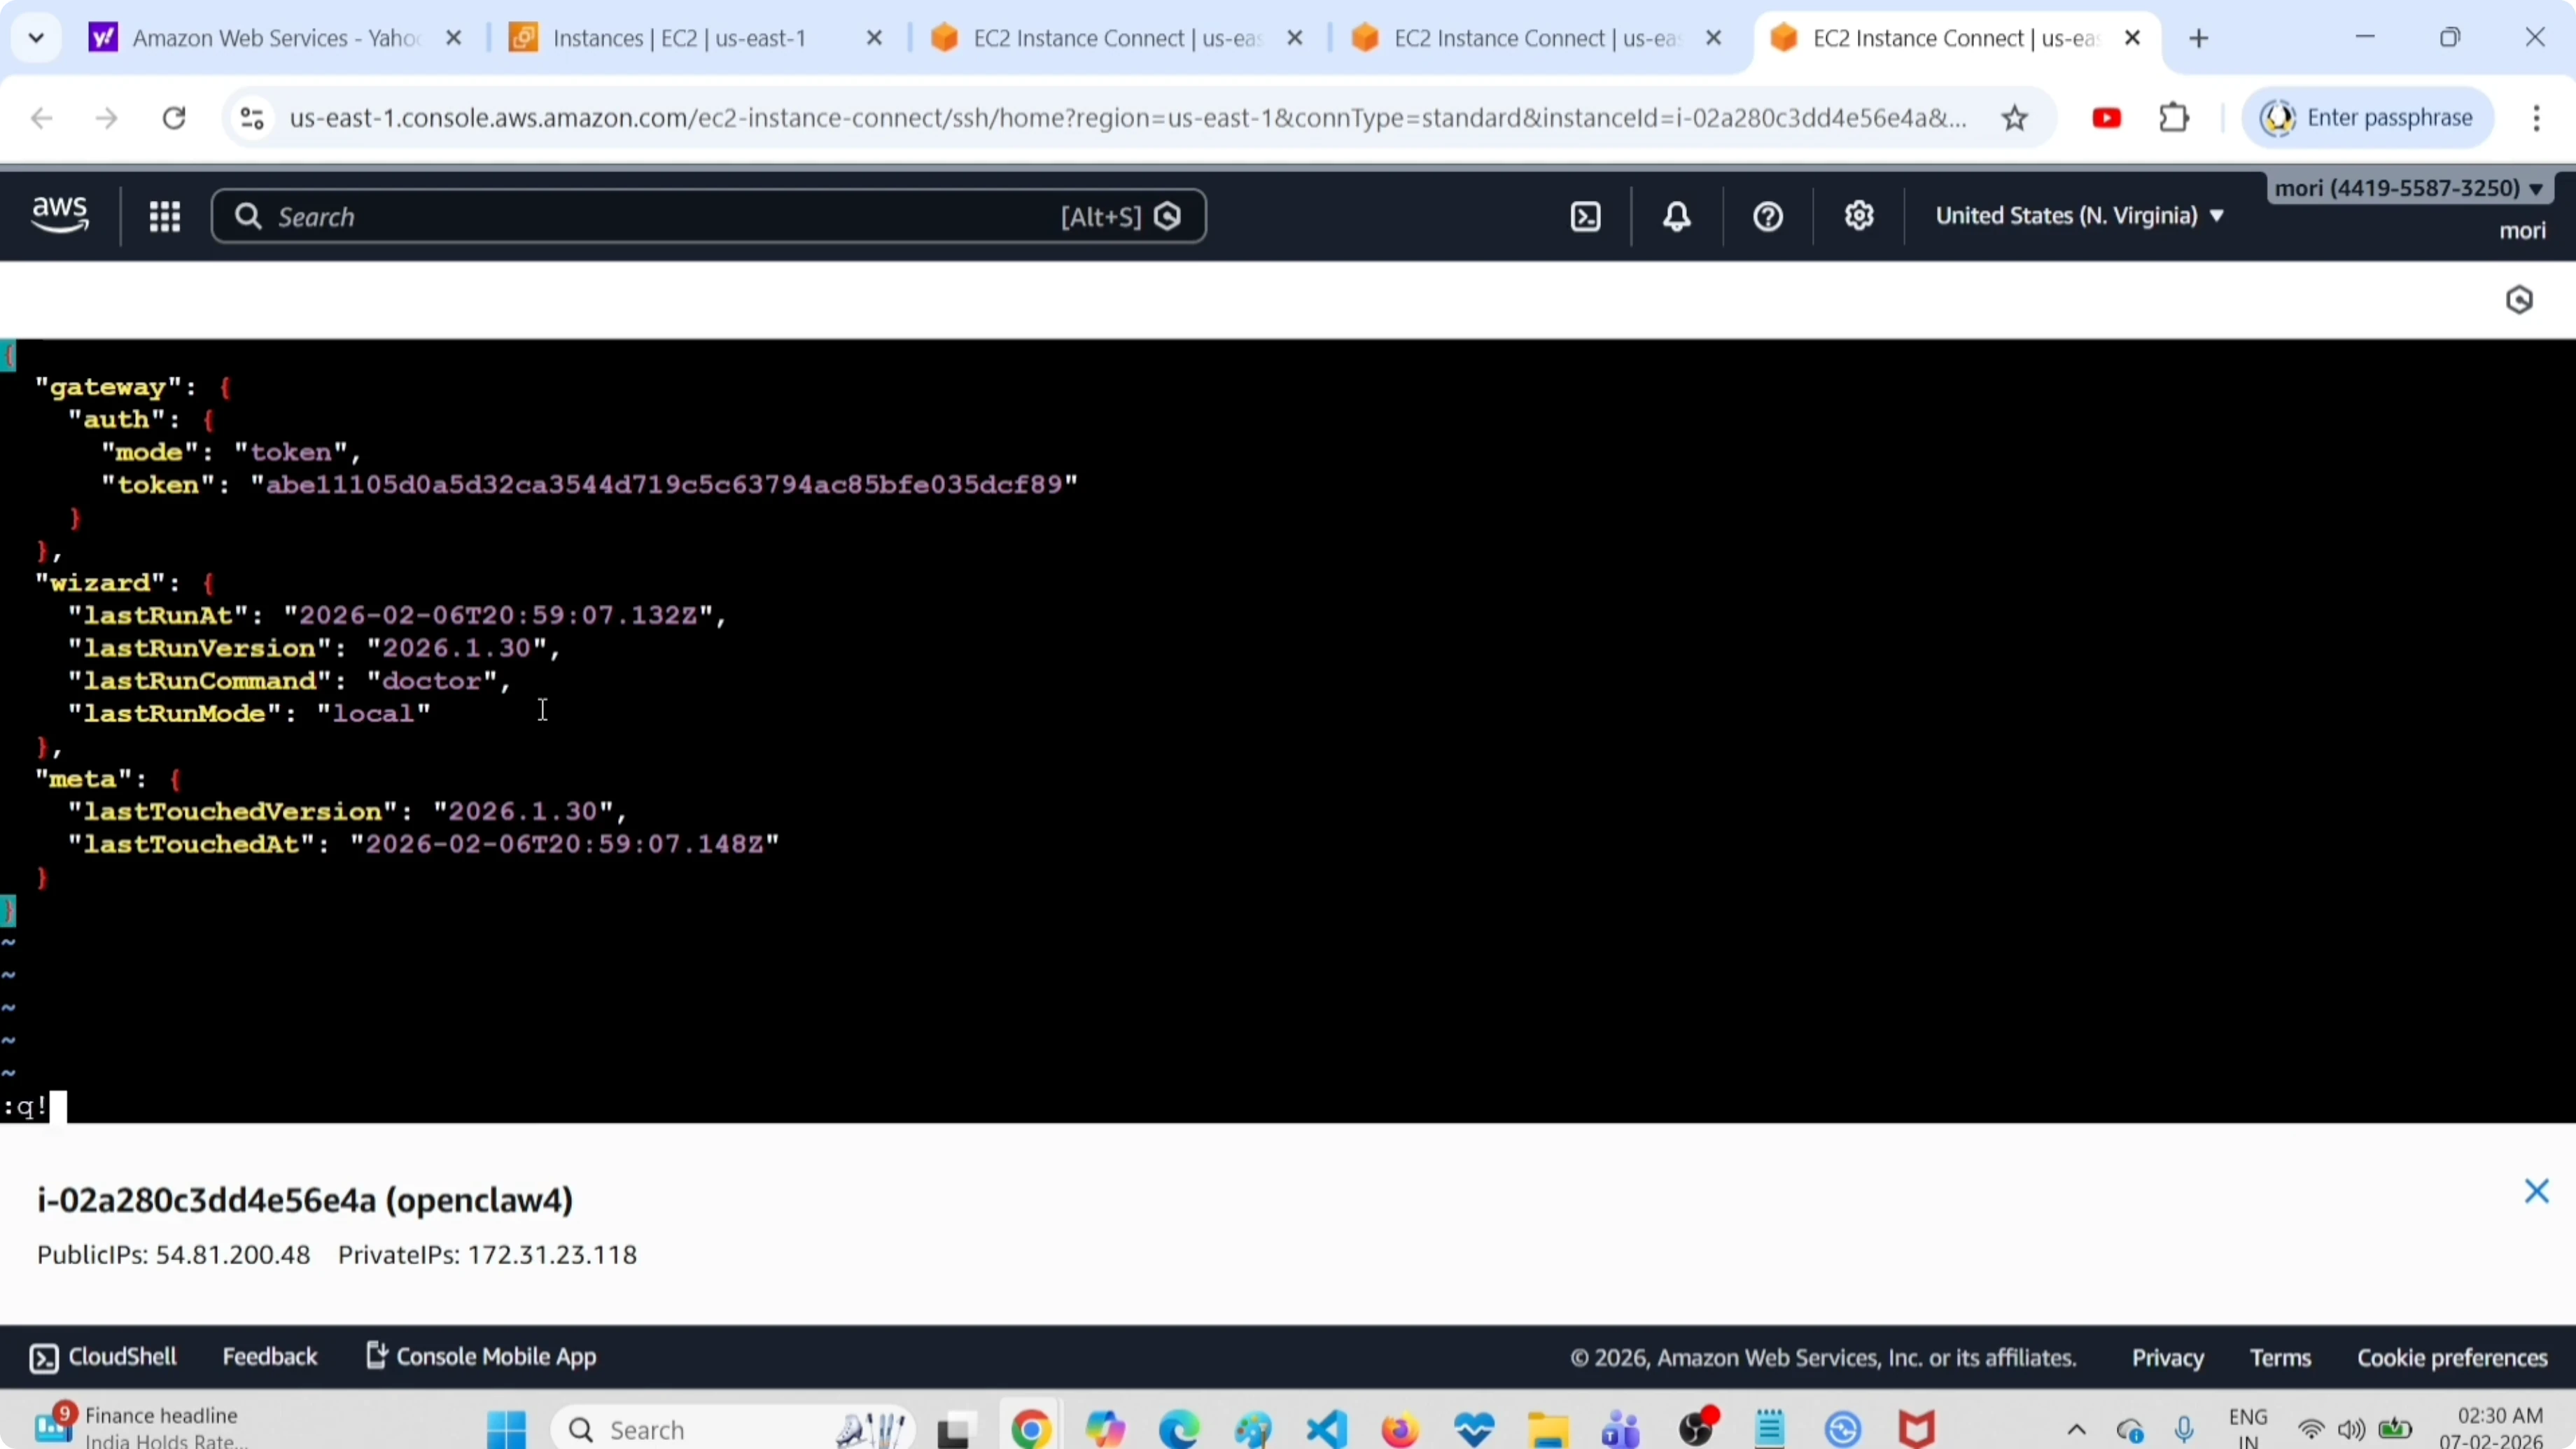
Task: Open CloudShell icon in top navigation
Action: (1586, 216)
